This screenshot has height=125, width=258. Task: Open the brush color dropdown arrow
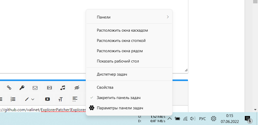33,99
